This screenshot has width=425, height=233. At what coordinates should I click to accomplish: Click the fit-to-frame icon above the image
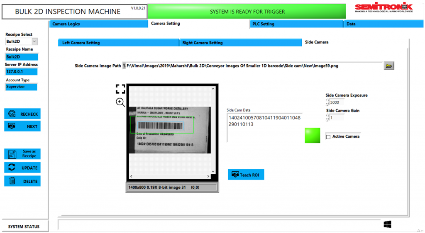120,89
